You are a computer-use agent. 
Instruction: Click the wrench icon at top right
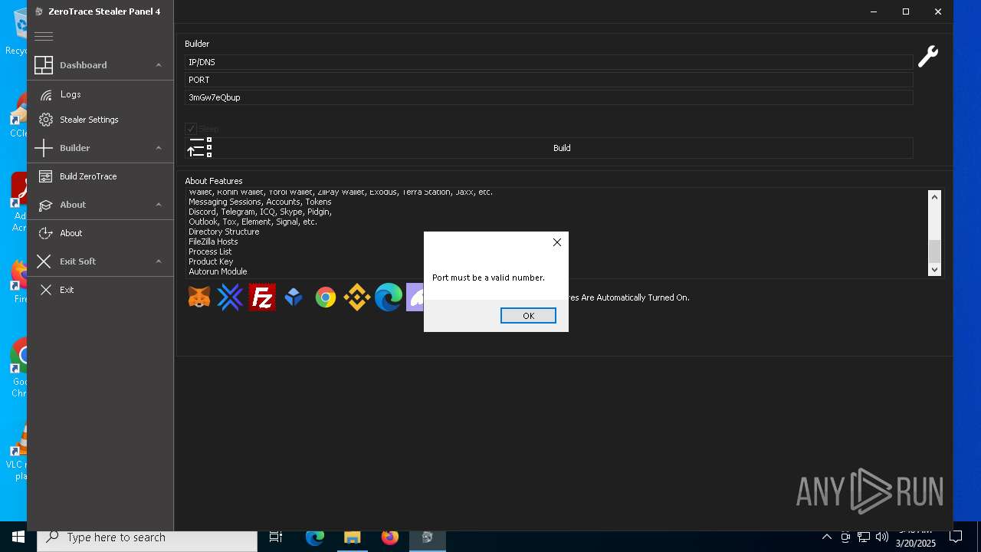click(928, 56)
